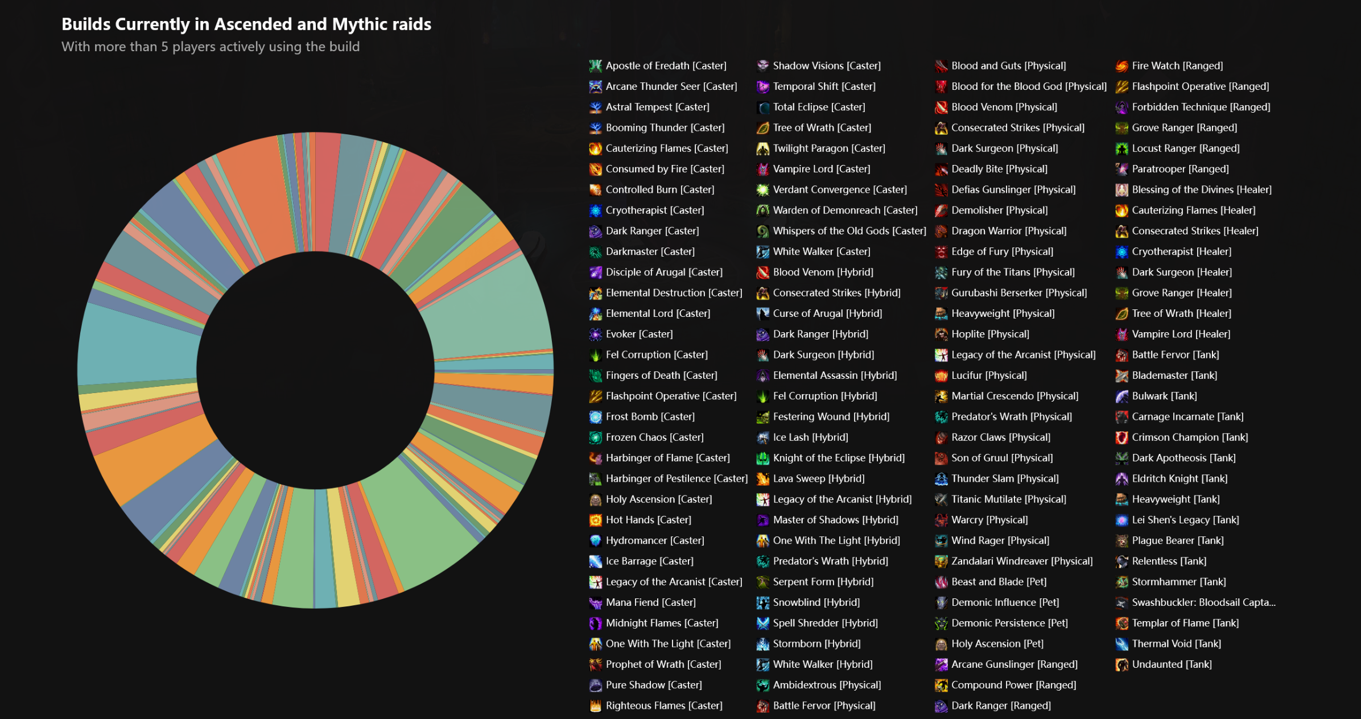
Task: Click the Righteous Flames caster icon
Action: tap(595, 706)
